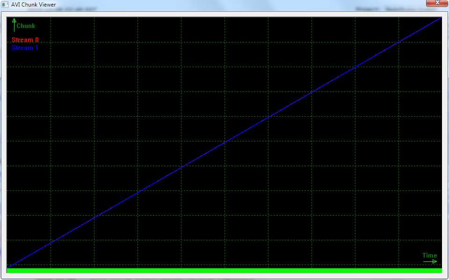The height and width of the screenshot is (280, 449).
Task: Click the Stream 1 legend label
Action: coord(25,48)
